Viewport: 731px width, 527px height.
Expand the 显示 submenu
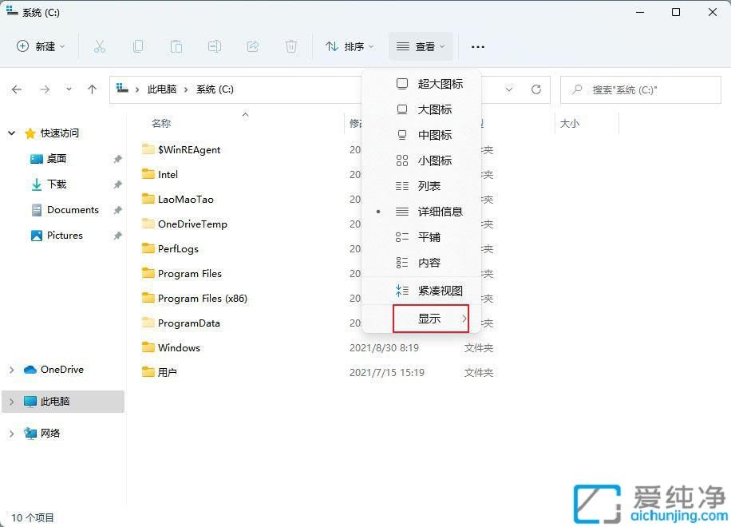click(431, 318)
